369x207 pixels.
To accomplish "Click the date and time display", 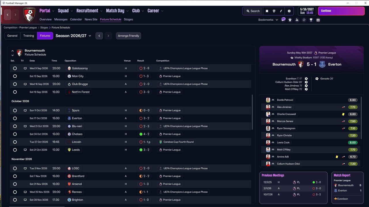I will pyautogui.click(x=307, y=11).
